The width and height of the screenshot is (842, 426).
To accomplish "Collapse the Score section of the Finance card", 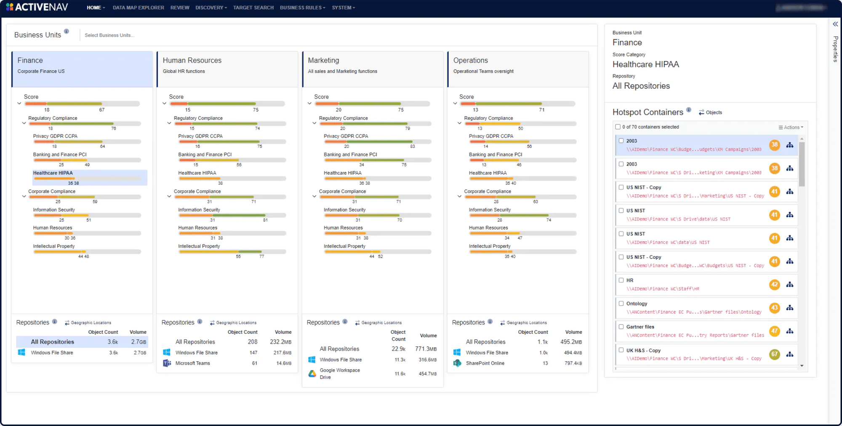I will (19, 103).
